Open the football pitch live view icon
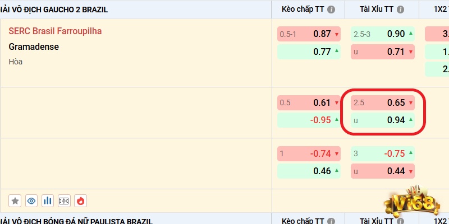Viewport: 449px width, 224px height. pyautogui.click(x=64, y=201)
